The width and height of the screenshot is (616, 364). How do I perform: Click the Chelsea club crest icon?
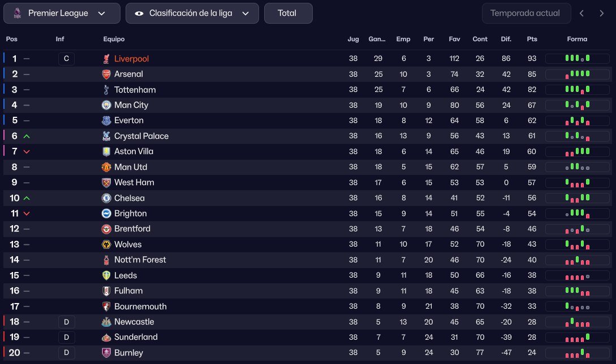tap(106, 198)
